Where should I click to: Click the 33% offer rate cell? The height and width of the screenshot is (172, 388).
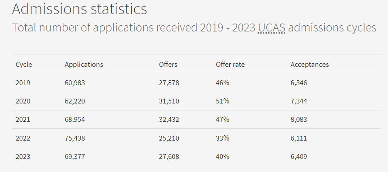[x=222, y=138]
